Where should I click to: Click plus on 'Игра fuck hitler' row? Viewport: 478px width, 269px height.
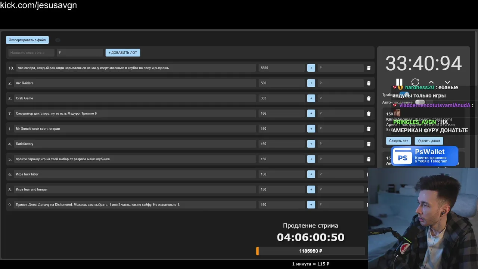click(311, 174)
